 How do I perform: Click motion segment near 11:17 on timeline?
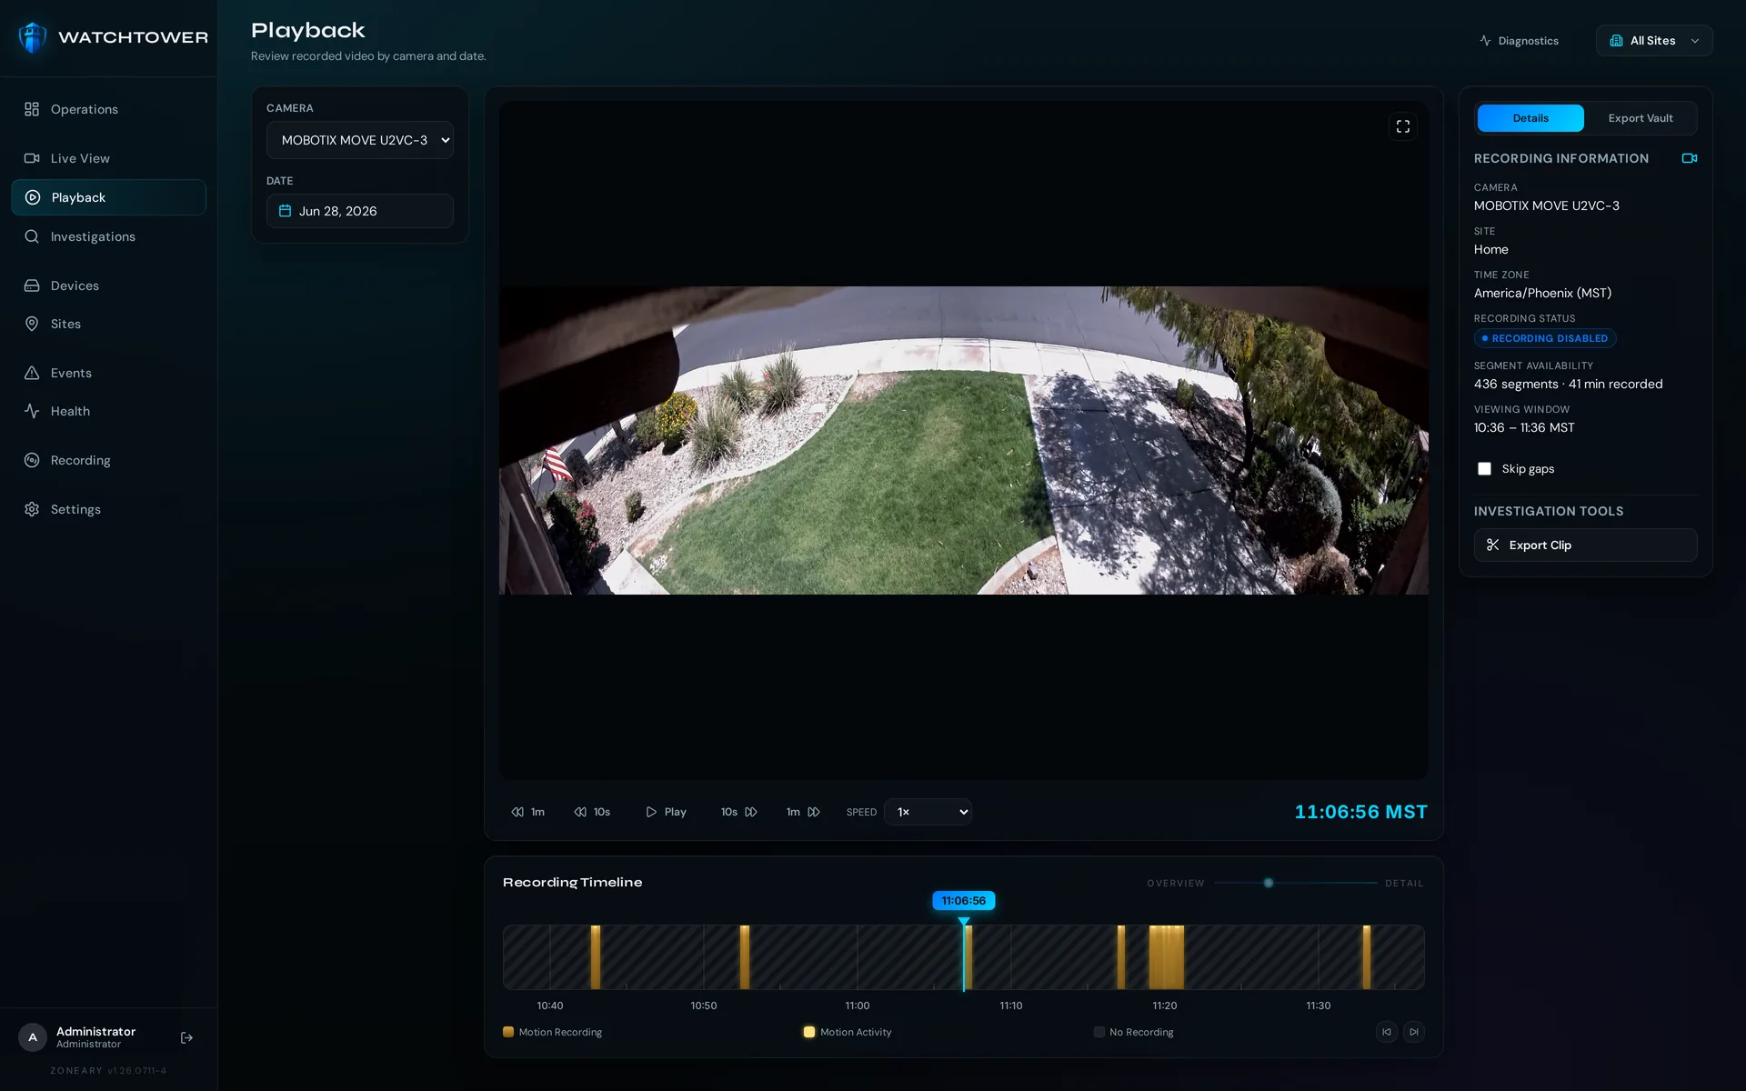point(1121,957)
